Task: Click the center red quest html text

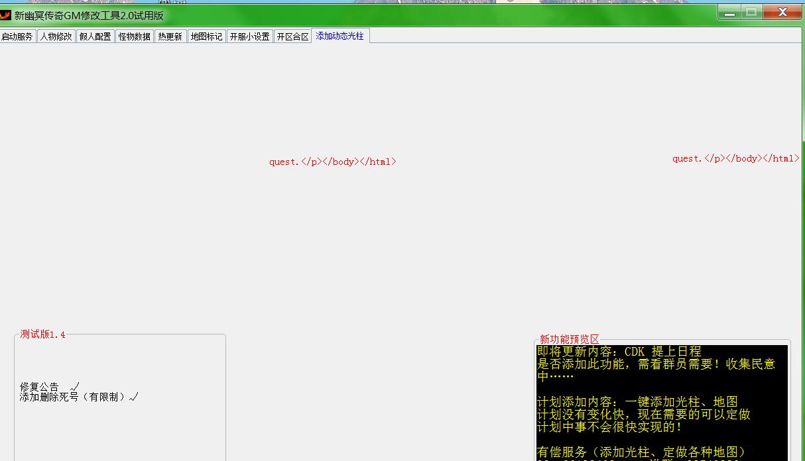Action: coord(332,162)
